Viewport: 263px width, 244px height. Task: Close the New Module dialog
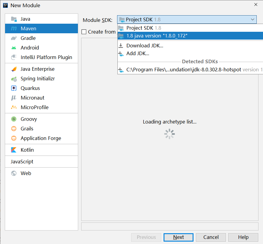click(x=256, y=5)
